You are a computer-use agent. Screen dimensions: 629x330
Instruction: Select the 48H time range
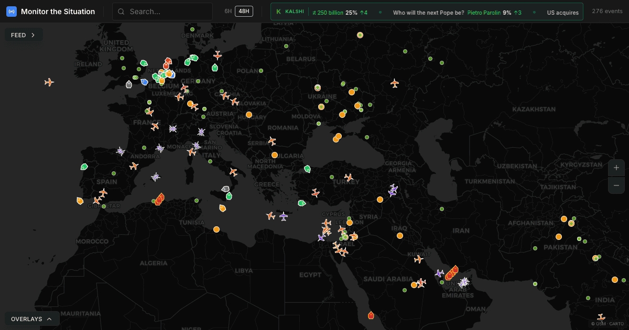tap(244, 11)
